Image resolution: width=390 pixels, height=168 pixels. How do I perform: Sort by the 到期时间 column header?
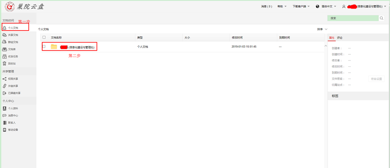pyautogui.click(x=284, y=37)
